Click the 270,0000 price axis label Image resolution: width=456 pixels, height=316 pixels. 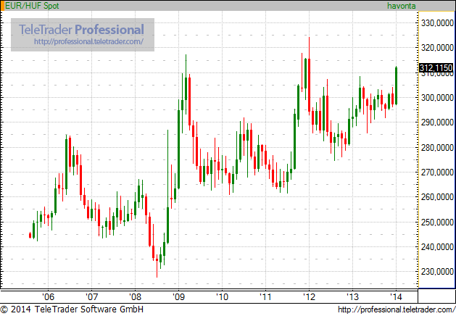[437, 172]
